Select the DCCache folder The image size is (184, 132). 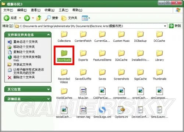(x=159, y=37)
